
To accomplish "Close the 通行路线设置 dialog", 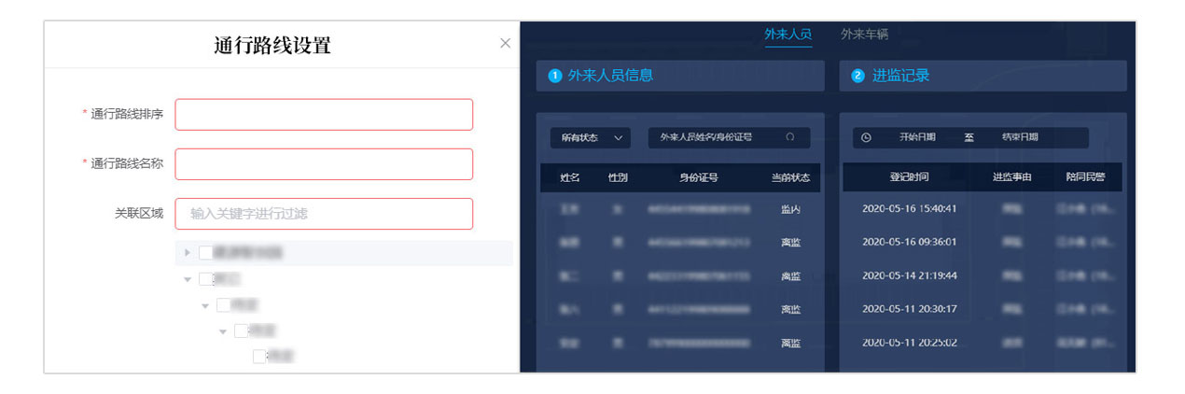I will (x=505, y=43).
